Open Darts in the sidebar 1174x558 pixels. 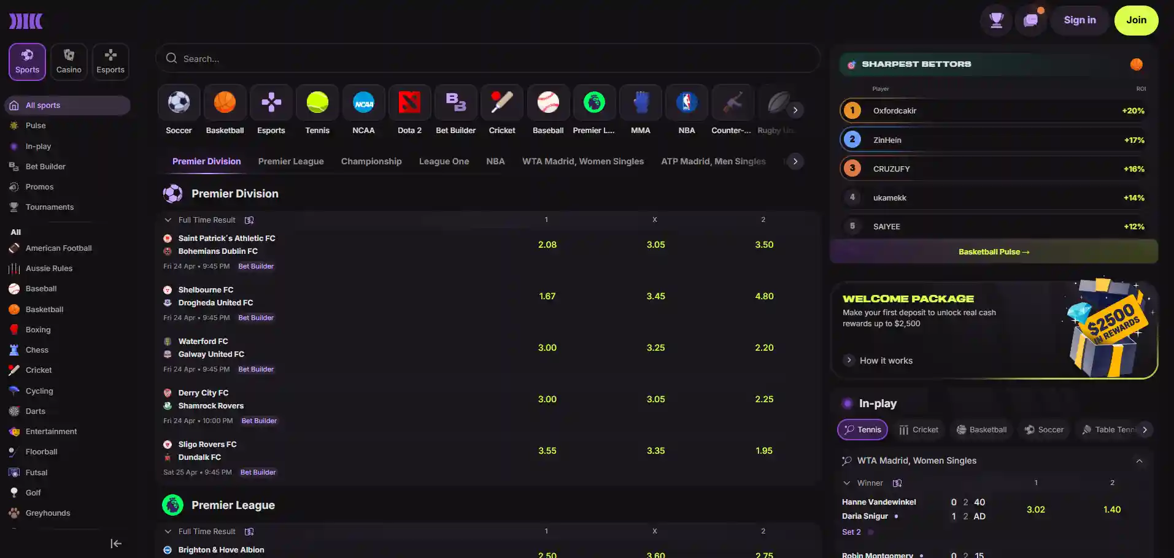35,411
